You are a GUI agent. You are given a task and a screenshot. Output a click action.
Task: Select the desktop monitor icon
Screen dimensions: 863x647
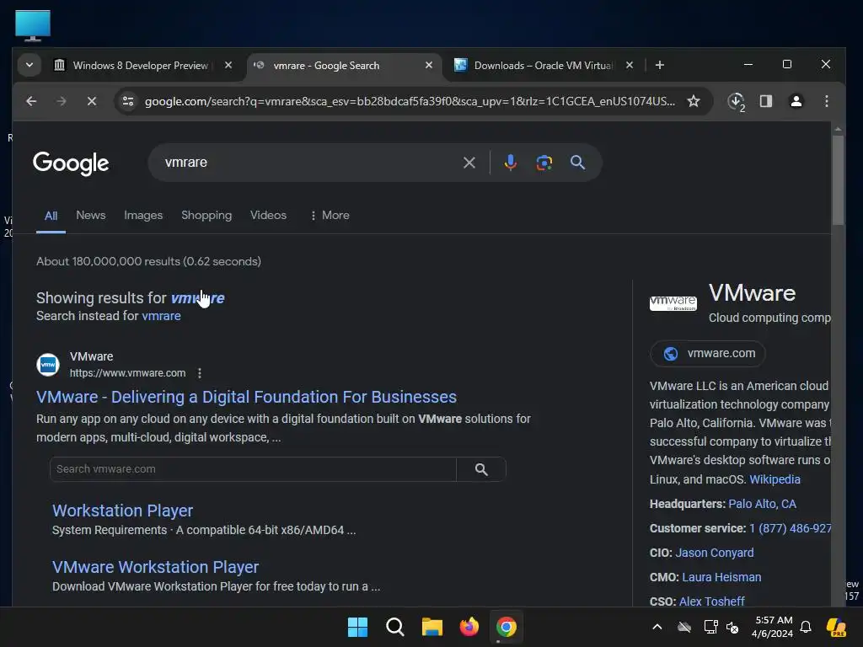[x=33, y=25]
